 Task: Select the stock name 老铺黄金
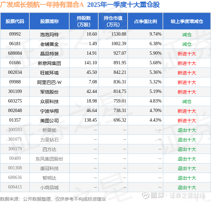(49, 44)
